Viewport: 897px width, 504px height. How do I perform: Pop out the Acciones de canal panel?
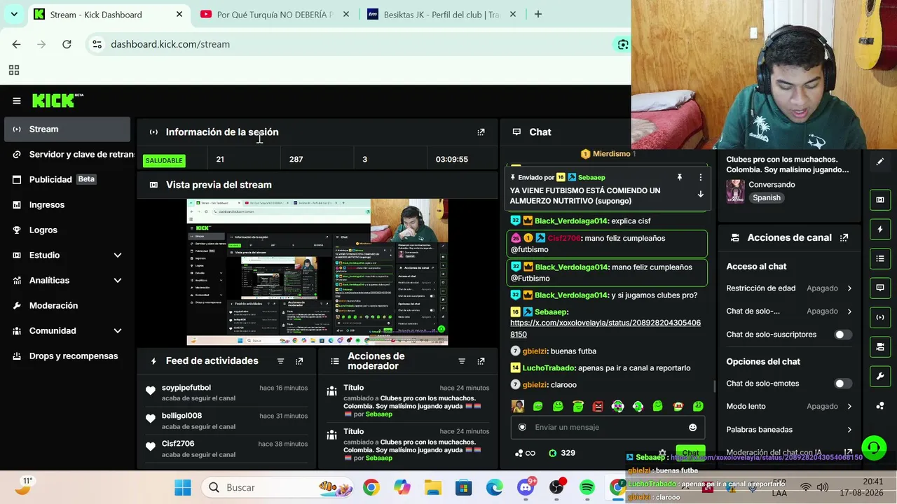coord(844,238)
